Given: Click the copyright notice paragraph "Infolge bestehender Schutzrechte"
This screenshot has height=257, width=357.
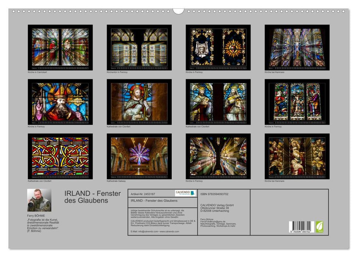Looking at the screenshot, I should (158, 214).
